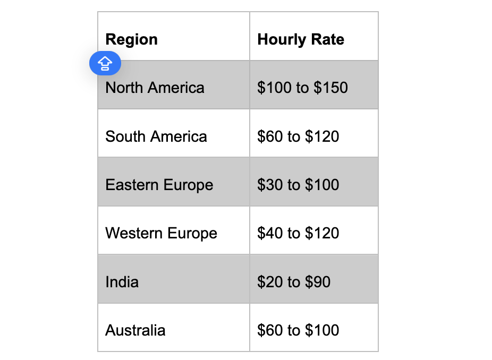Viewport: 492px width, 360px height.
Task: Select the Eastern Europe cell
Action: click(x=174, y=182)
